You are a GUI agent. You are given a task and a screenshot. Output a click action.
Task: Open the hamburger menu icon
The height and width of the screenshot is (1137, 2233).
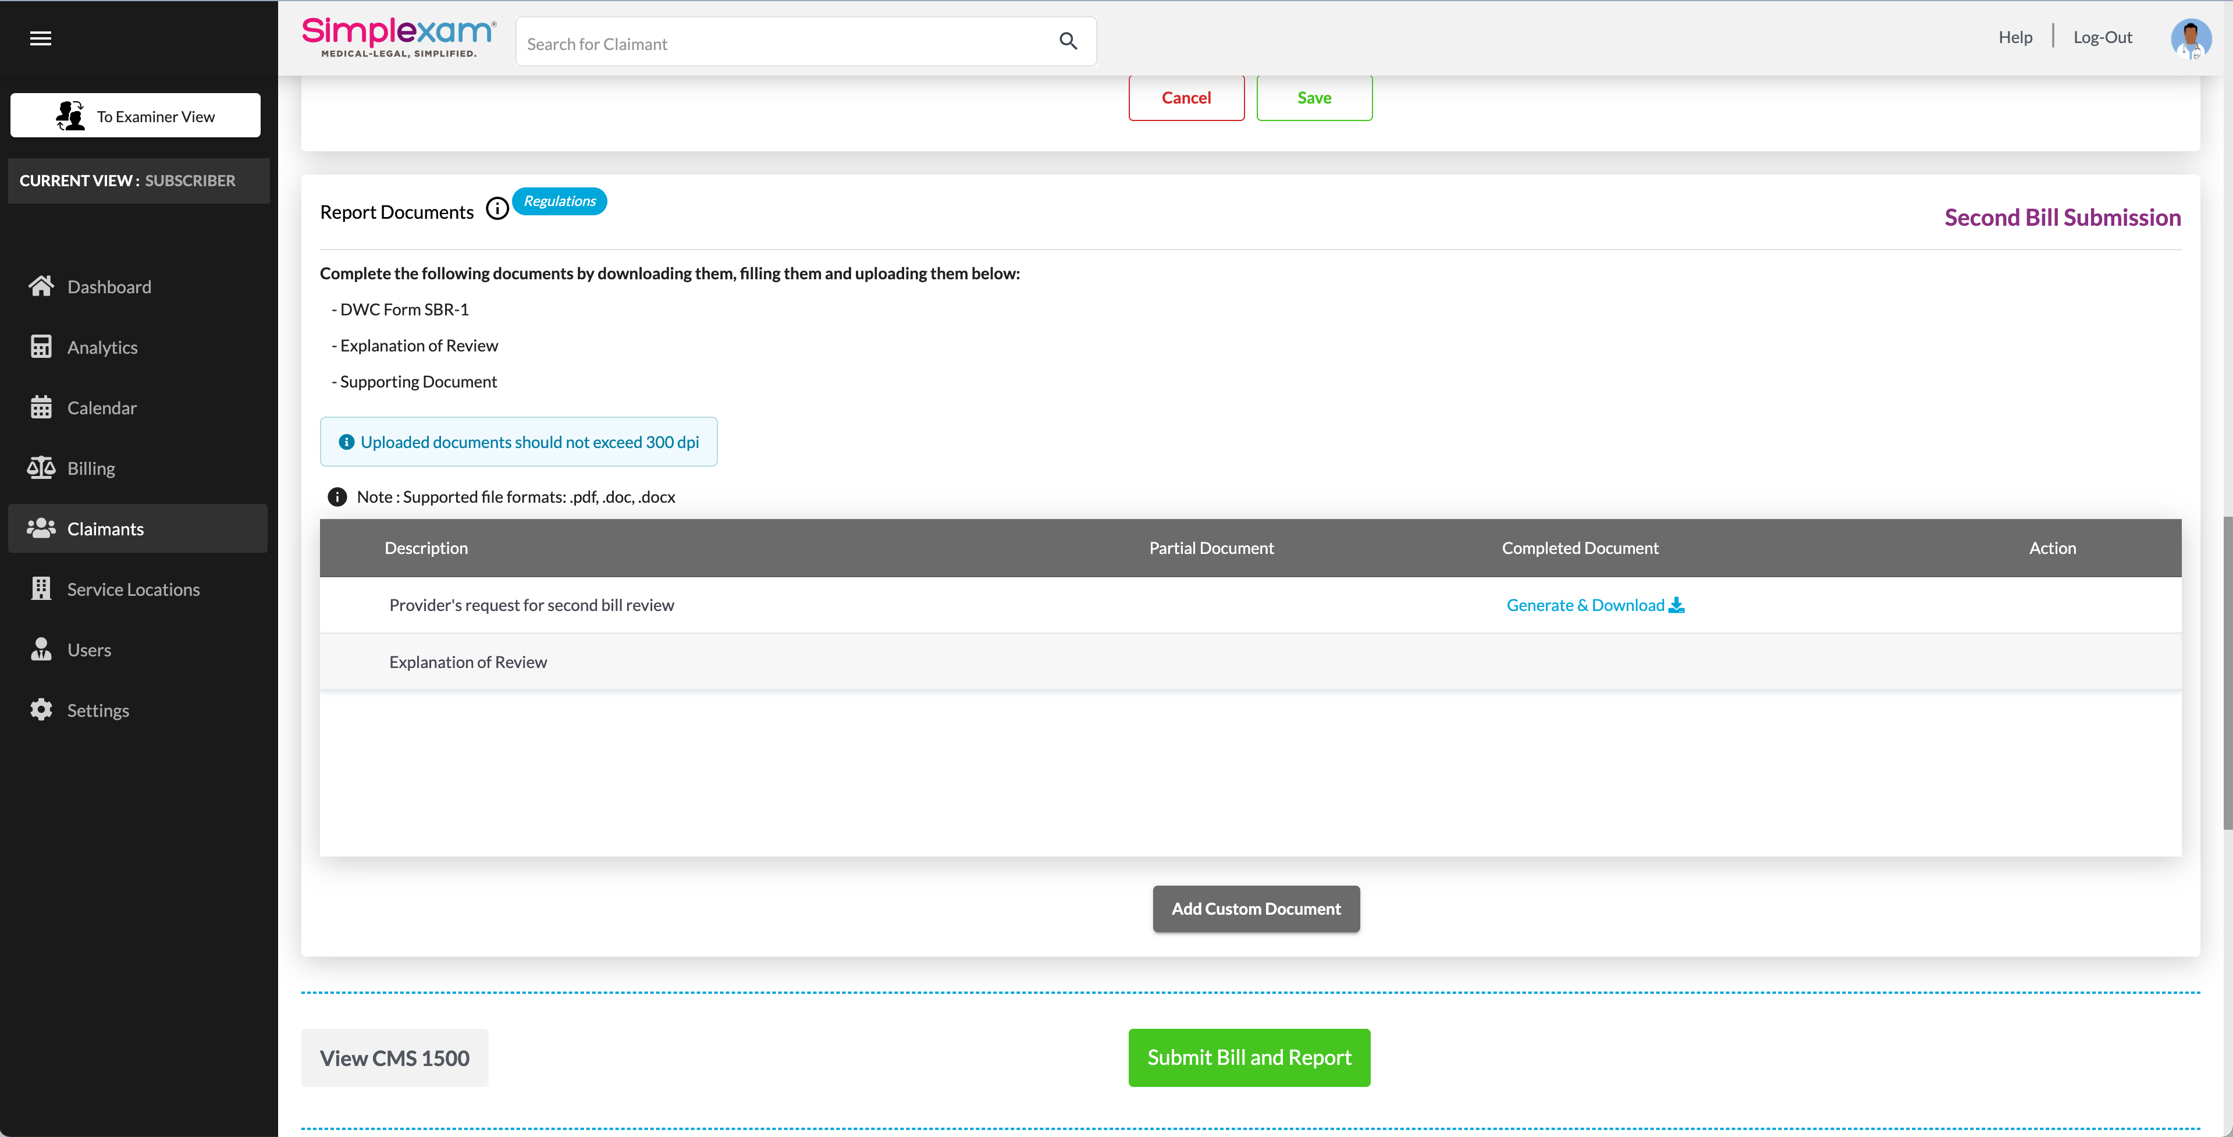[x=40, y=38]
